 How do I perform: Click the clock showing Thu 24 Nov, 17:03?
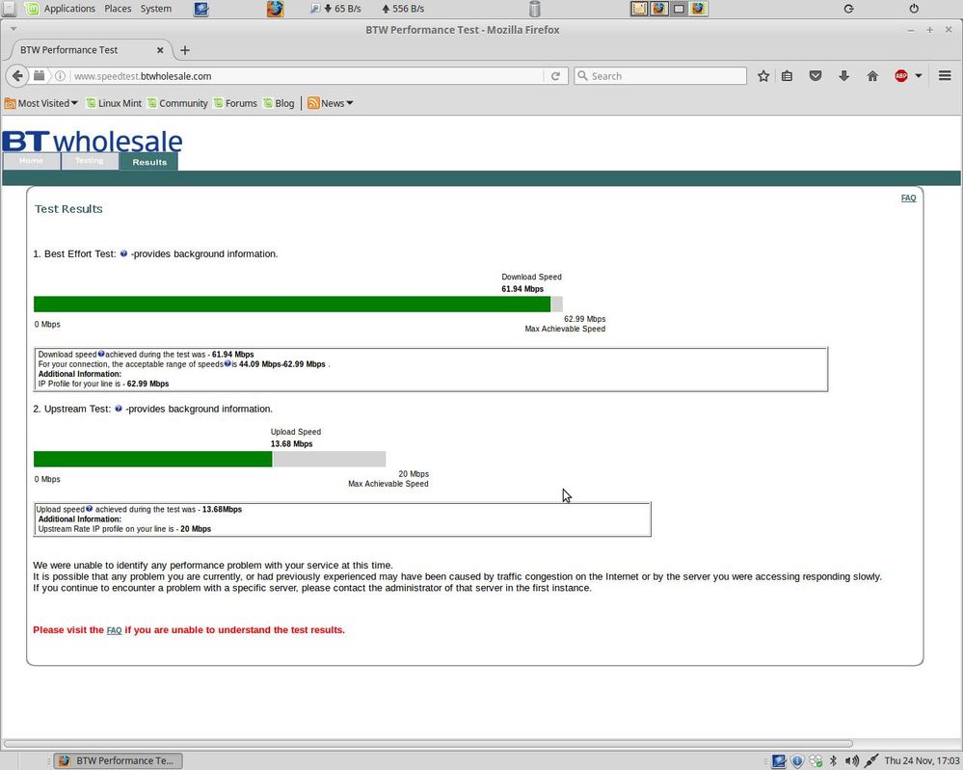point(922,760)
